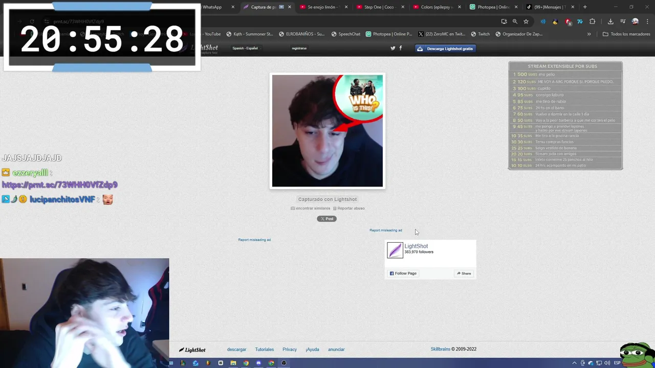Click 'Descarga Lightshot gratis' button
The width and height of the screenshot is (655, 368).
coord(445,49)
